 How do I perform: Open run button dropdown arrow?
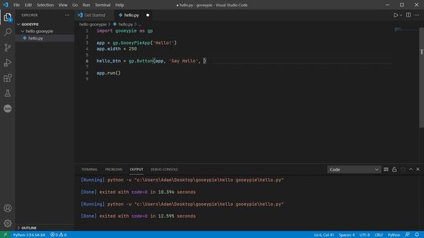coord(401,15)
